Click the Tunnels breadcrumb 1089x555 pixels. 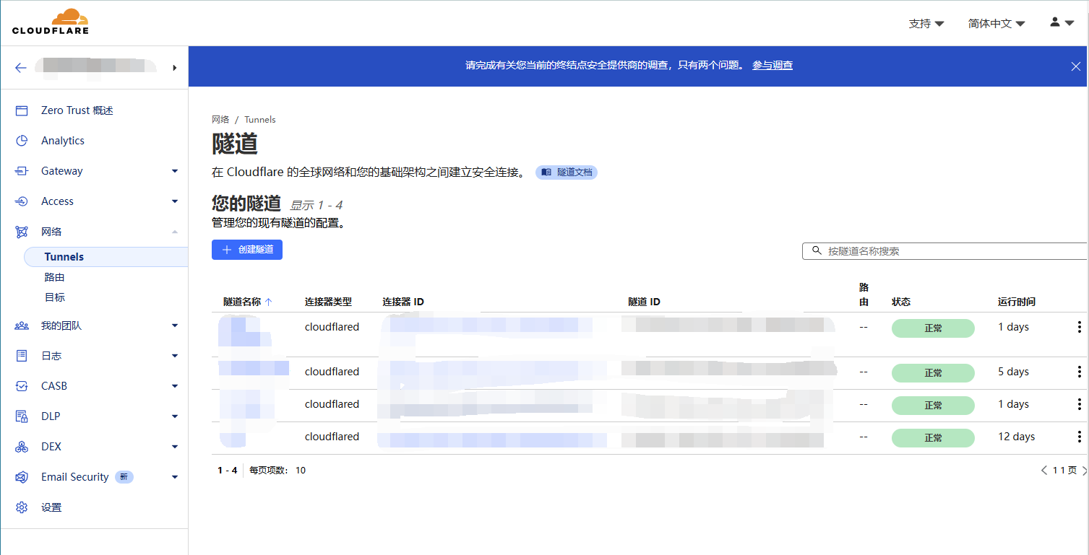[260, 120]
